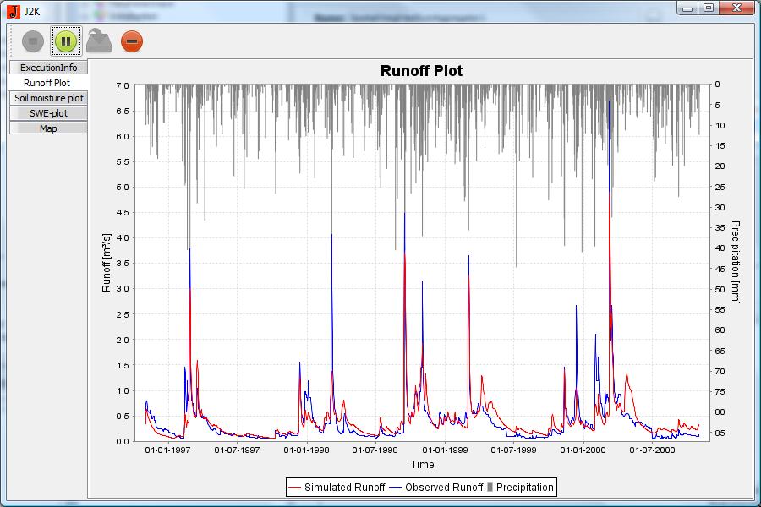Click the gray save-to-tray icon
The width and height of the screenshot is (761, 507).
(99, 41)
